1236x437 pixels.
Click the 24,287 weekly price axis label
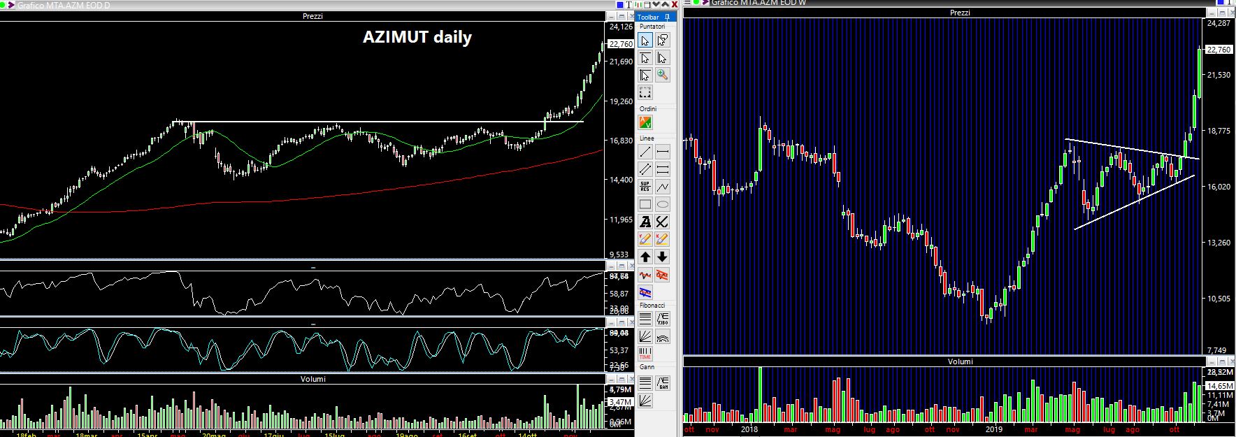[1219, 23]
